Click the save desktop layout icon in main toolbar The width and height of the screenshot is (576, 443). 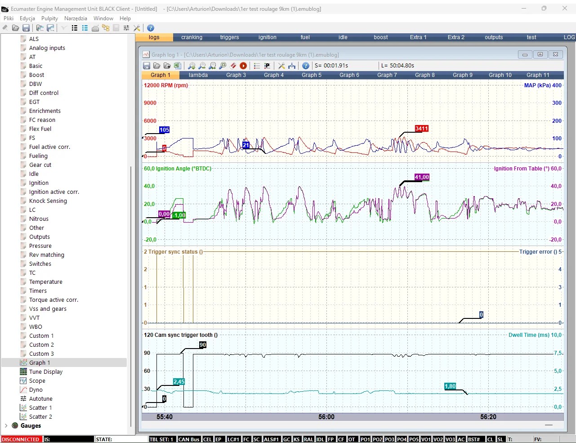pos(50,28)
